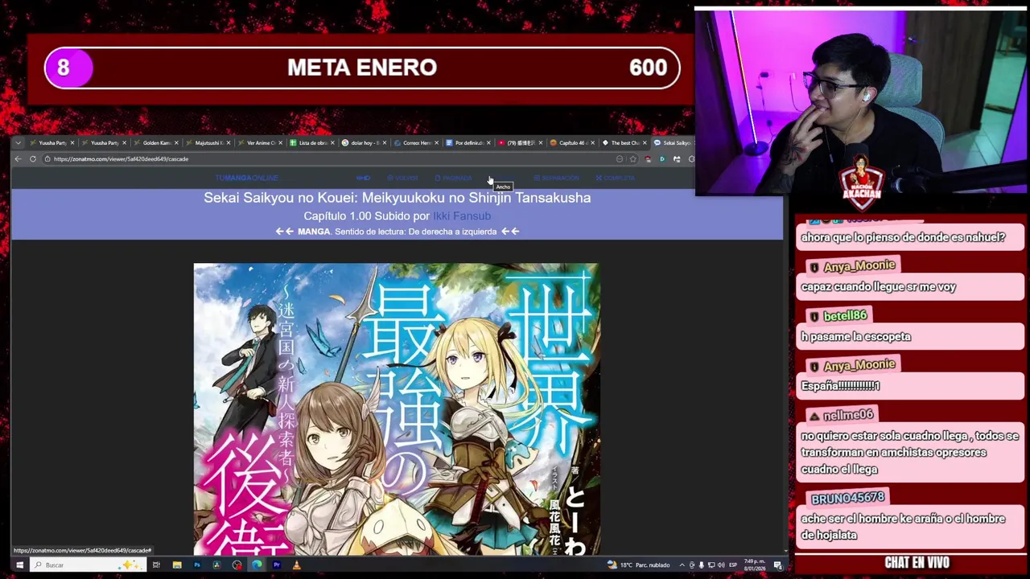Viewport: 1030px width, 579px height.
Task: Open the tab search dropdown arrow
Action: click(18, 143)
